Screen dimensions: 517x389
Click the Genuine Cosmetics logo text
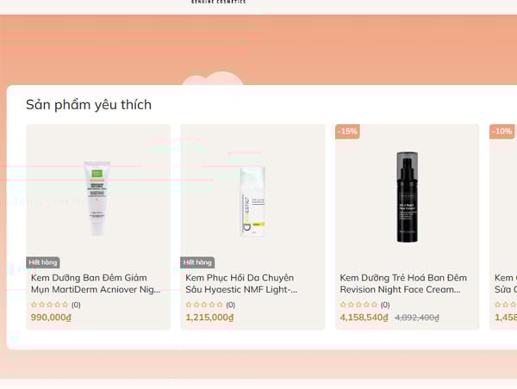coord(218,3)
